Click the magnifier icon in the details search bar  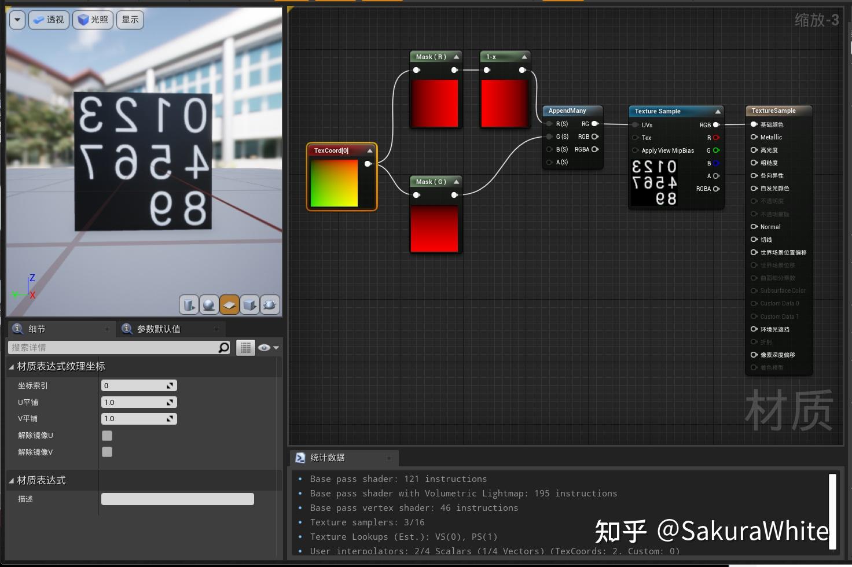pos(223,347)
